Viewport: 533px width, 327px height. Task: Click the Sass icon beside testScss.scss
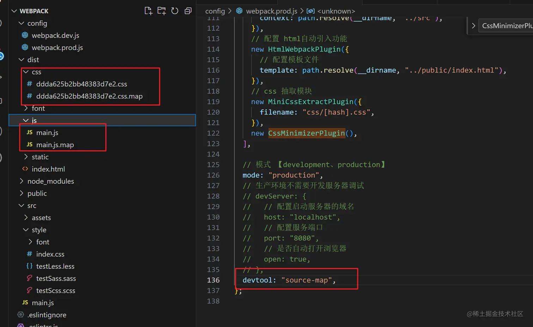coord(30,290)
